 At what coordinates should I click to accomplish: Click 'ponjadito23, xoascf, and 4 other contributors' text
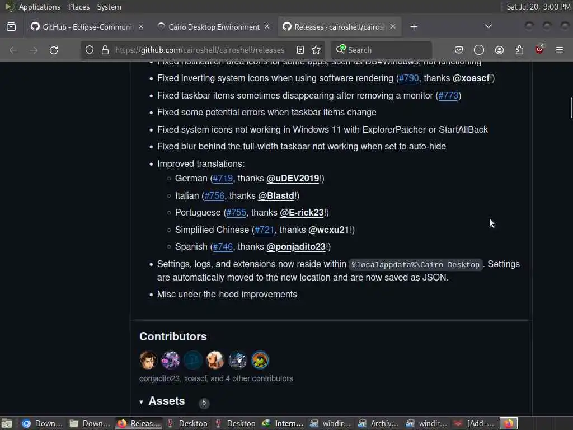click(216, 379)
